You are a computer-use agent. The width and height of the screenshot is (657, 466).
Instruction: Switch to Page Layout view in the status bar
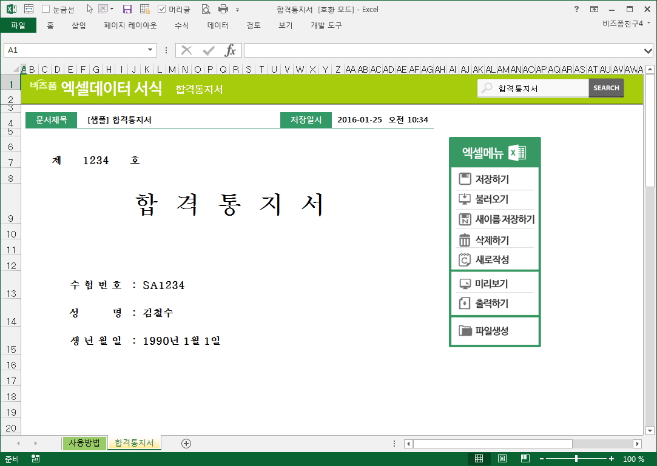click(502, 459)
